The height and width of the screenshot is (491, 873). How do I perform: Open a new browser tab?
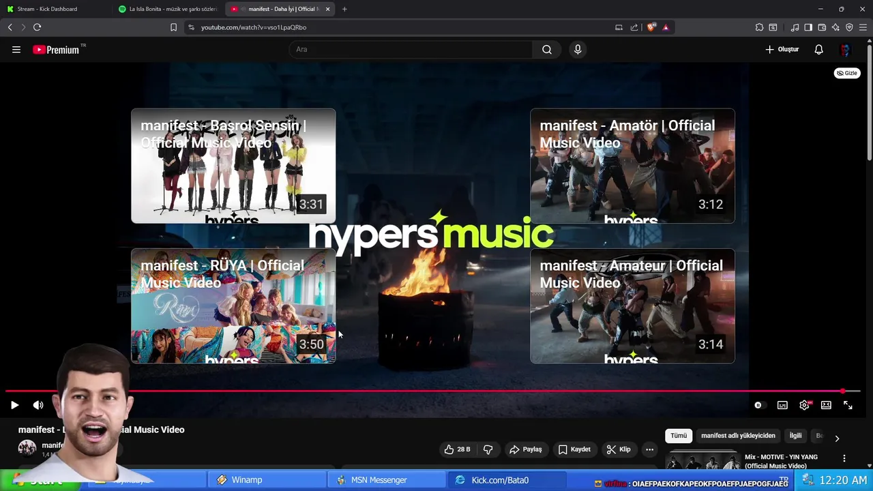(x=344, y=9)
